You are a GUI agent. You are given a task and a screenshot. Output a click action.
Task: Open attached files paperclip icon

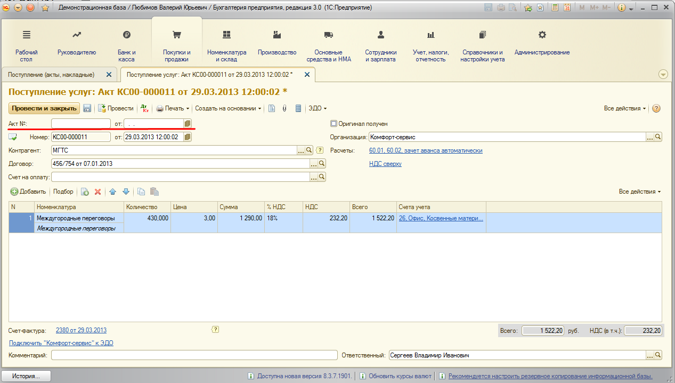click(x=285, y=108)
